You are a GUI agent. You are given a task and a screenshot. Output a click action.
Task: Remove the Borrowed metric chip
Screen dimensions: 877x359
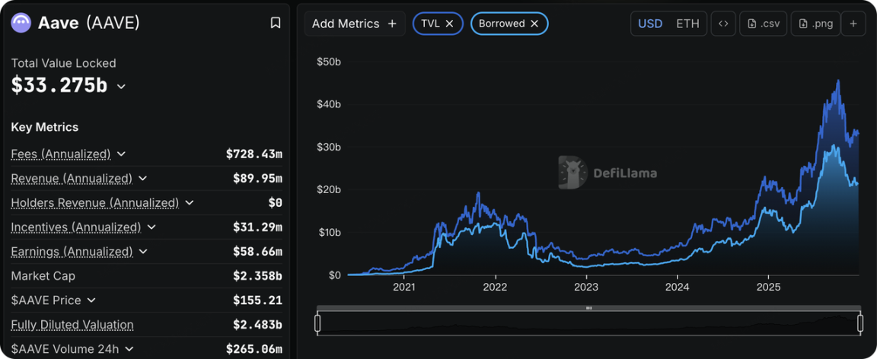pyautogui.click(x=534, y=24)
